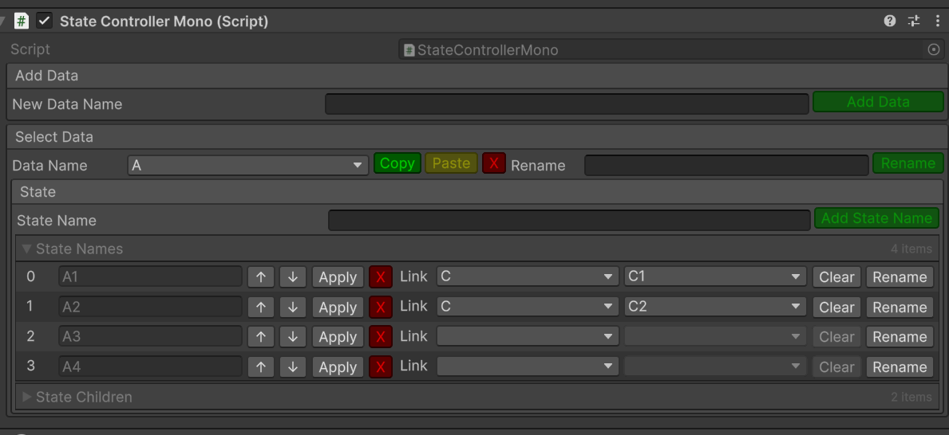Viewport: 949px width, 435px height.
Task: Rename state A4 in its row
Action: (x=900, y=366)
